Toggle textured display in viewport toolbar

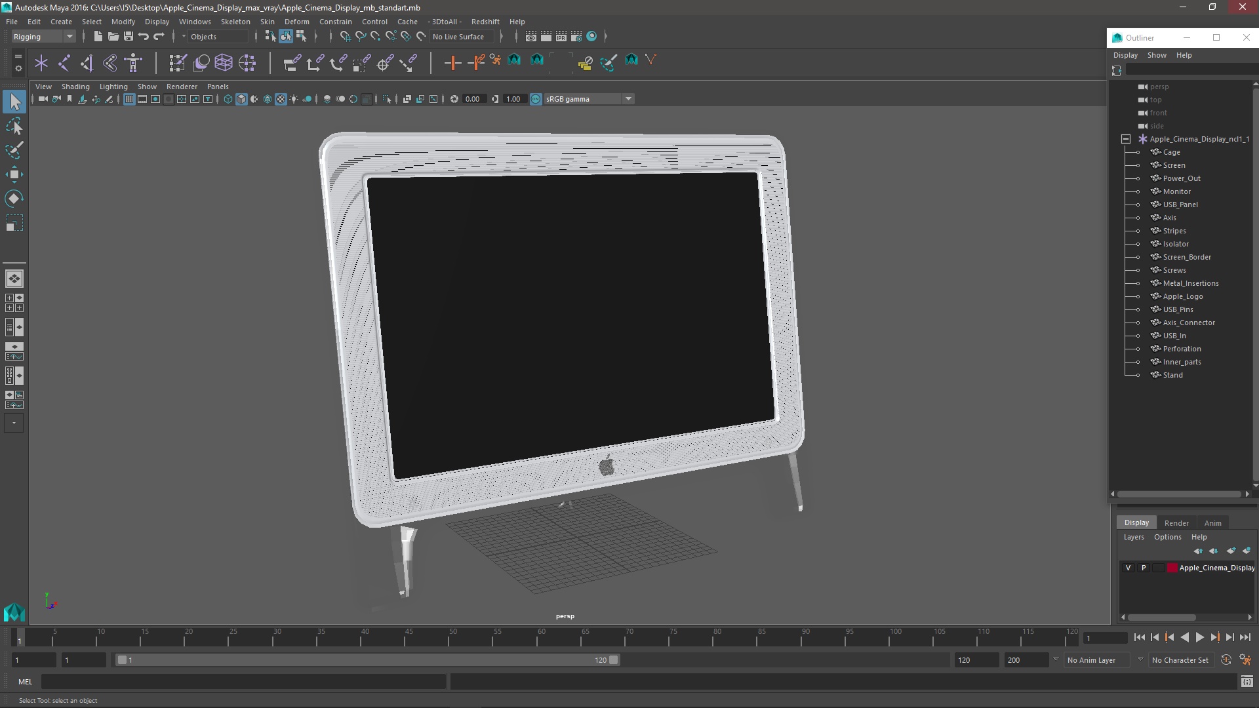(x=281, y=99)
